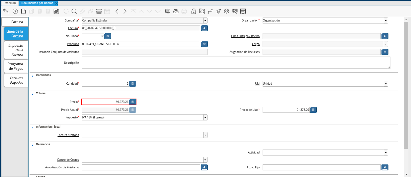The image size is (411, 177).
Task: Open the Programa de Pagos tab
Action: pyautogui.click(x=16, y=66)
